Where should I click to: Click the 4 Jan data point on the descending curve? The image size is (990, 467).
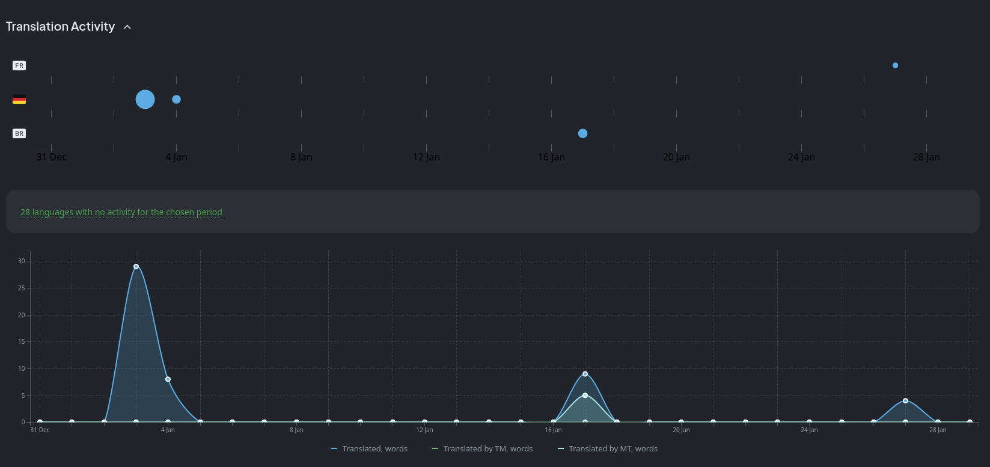pos(168,379)
